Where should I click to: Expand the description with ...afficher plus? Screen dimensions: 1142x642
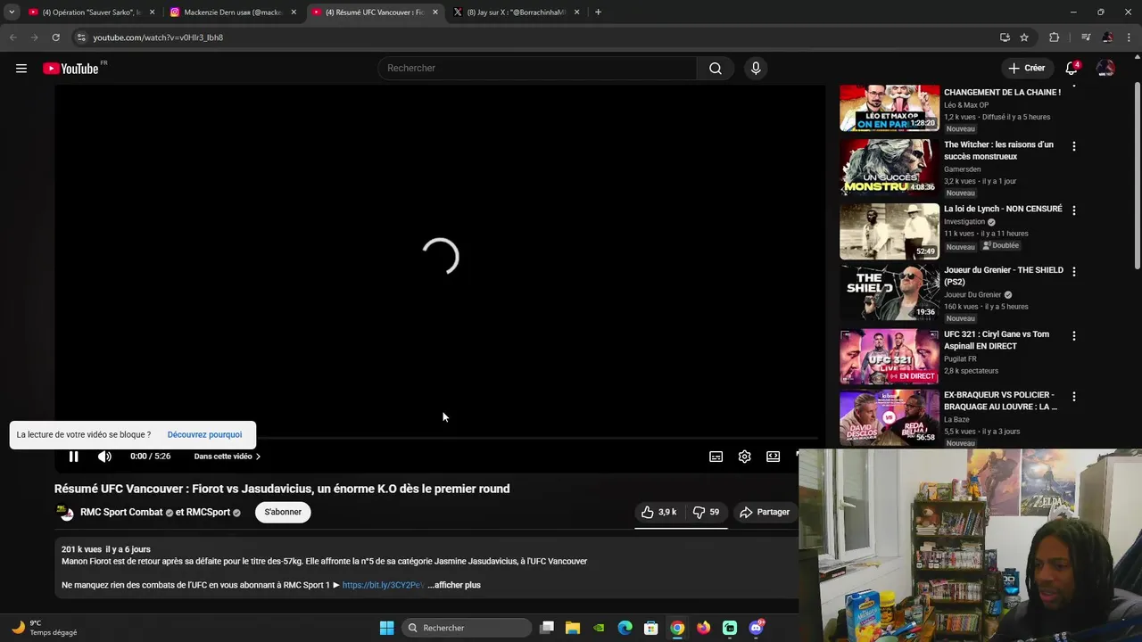(454, 585)
